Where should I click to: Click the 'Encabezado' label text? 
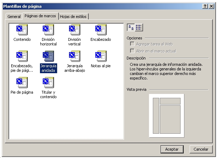pyautogui.click(x=101, y=39)
